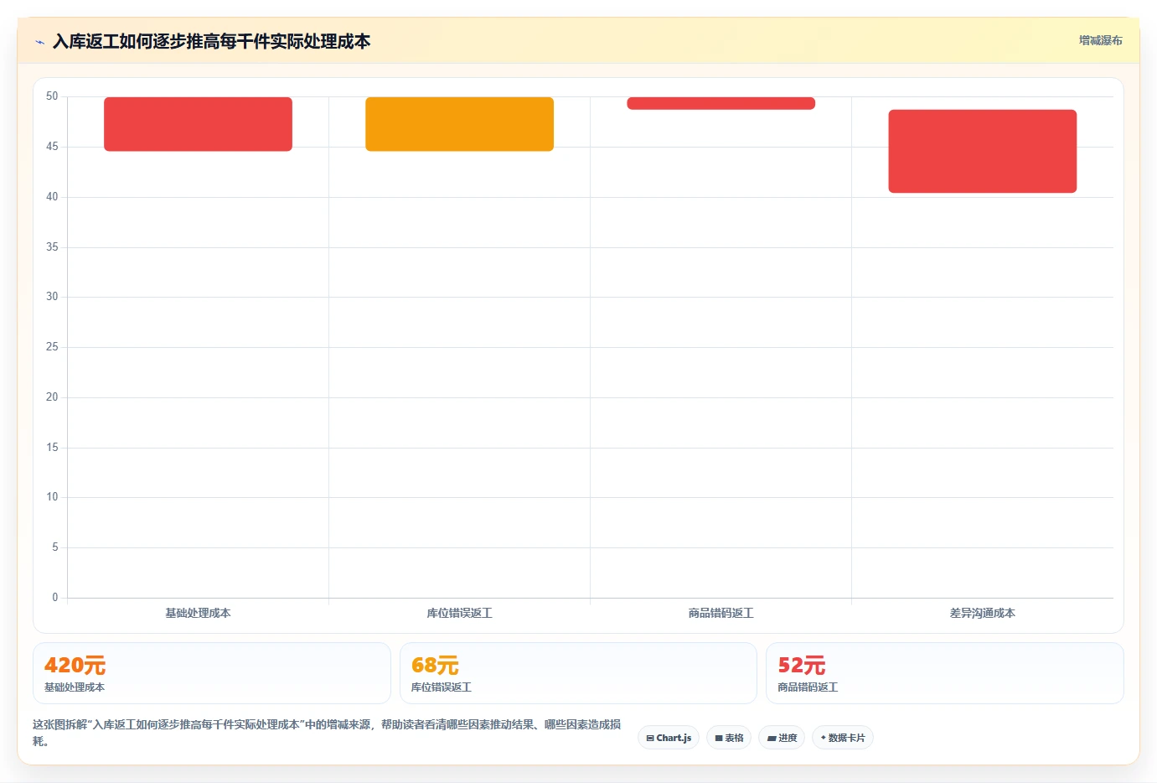Open the 68元 库位错误返工 card
Screen dimensions: 1157x783
(578, 673)
